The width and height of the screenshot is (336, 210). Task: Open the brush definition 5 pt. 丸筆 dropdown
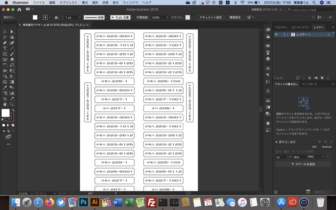[133, 17]
